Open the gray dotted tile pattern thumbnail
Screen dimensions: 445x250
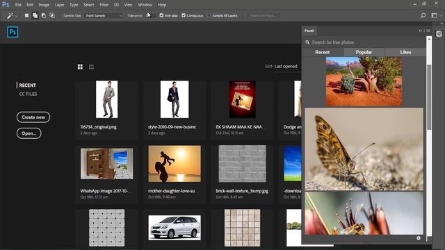pyautogui.click(x=106, y=228)
